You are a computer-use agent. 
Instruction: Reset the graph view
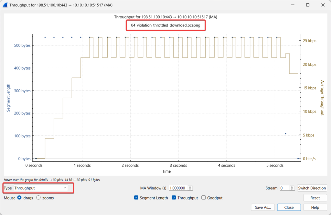pos(315,198)
